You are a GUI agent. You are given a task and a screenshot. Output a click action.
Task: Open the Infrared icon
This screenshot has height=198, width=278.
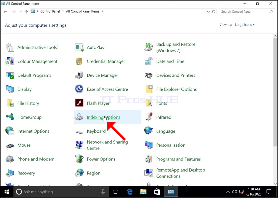click(x=149, y=117)
